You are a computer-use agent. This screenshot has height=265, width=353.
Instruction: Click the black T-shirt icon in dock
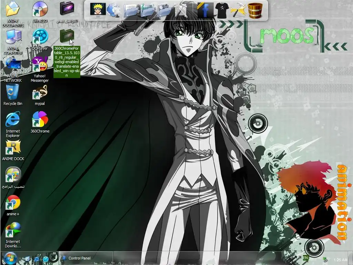222,10
